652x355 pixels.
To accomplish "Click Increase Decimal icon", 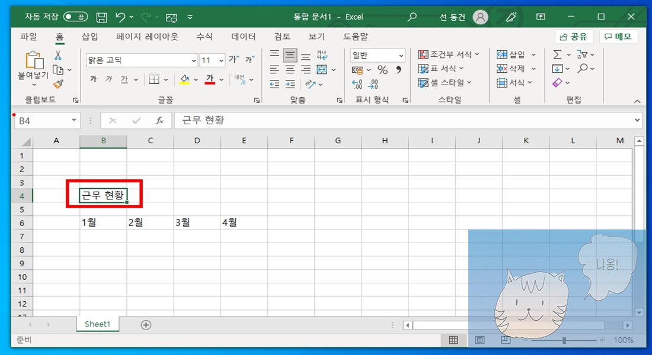I will 357,84.
